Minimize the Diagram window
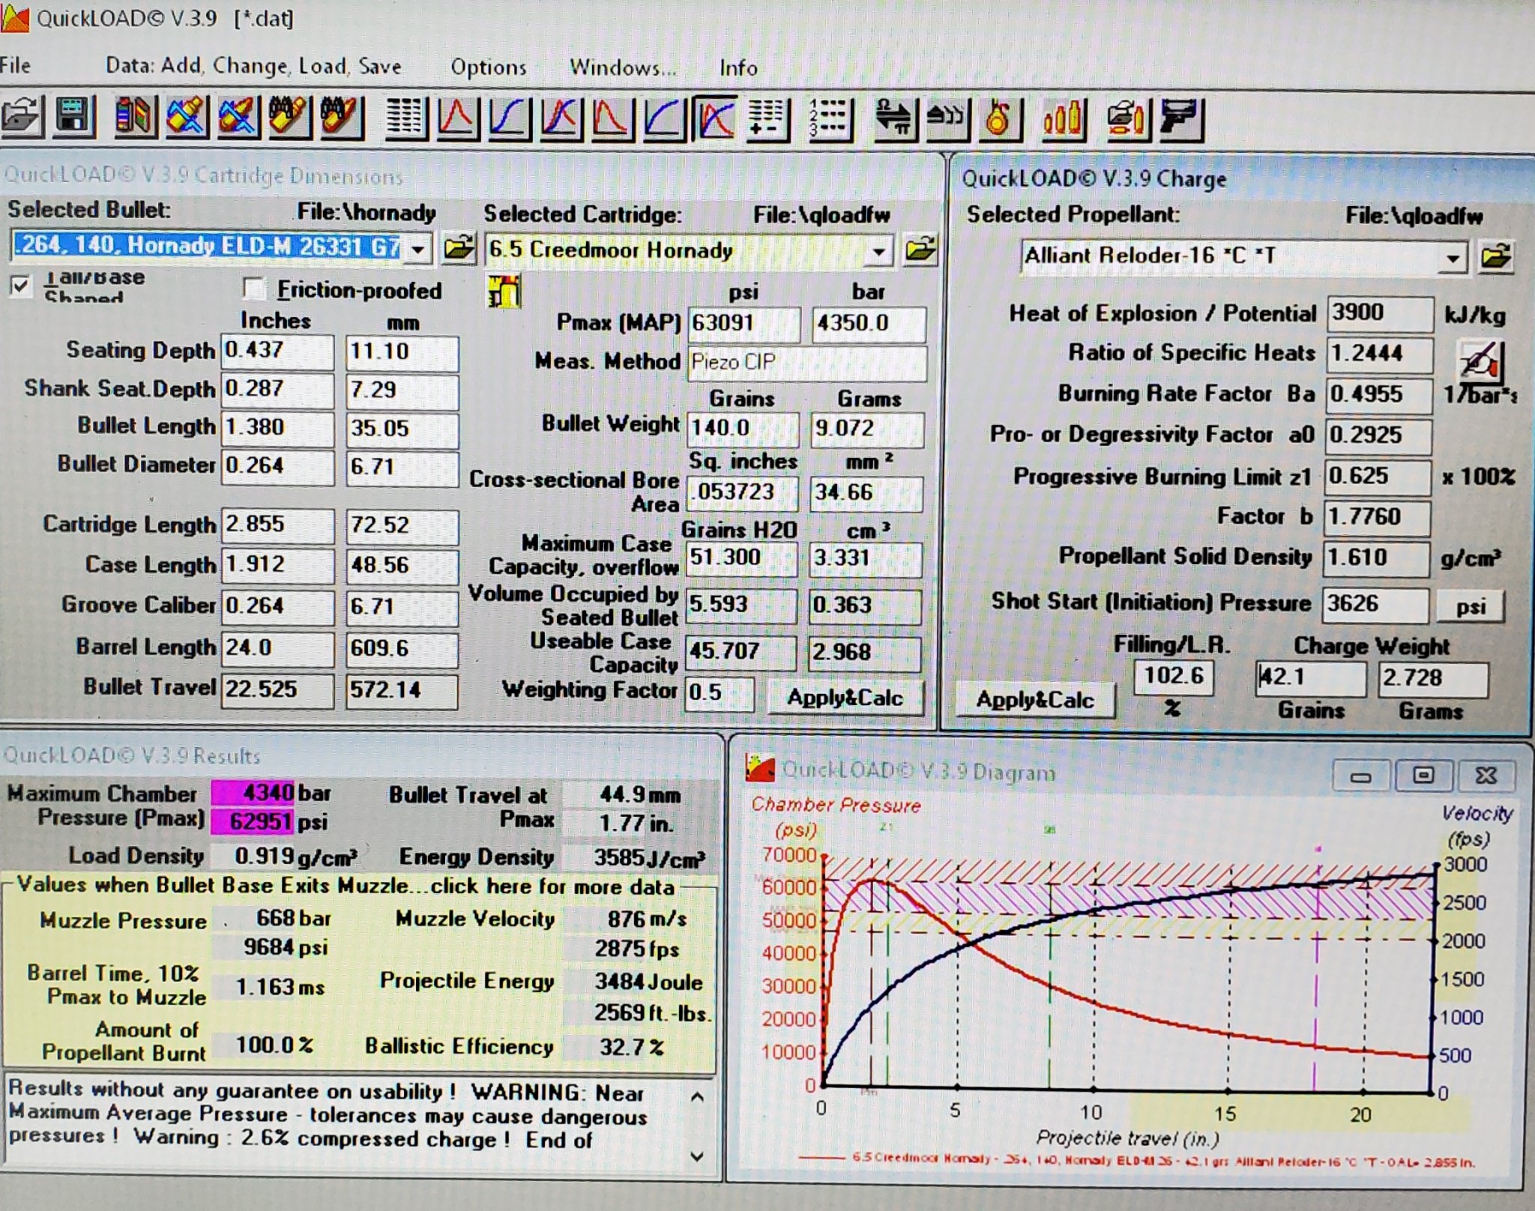This screenshot has width=1535, height=1211. coord(1361,776)
